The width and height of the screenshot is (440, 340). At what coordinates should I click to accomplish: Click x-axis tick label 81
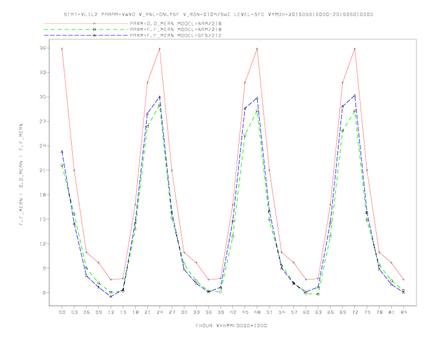pyautogui.click(x=392, y=312)
